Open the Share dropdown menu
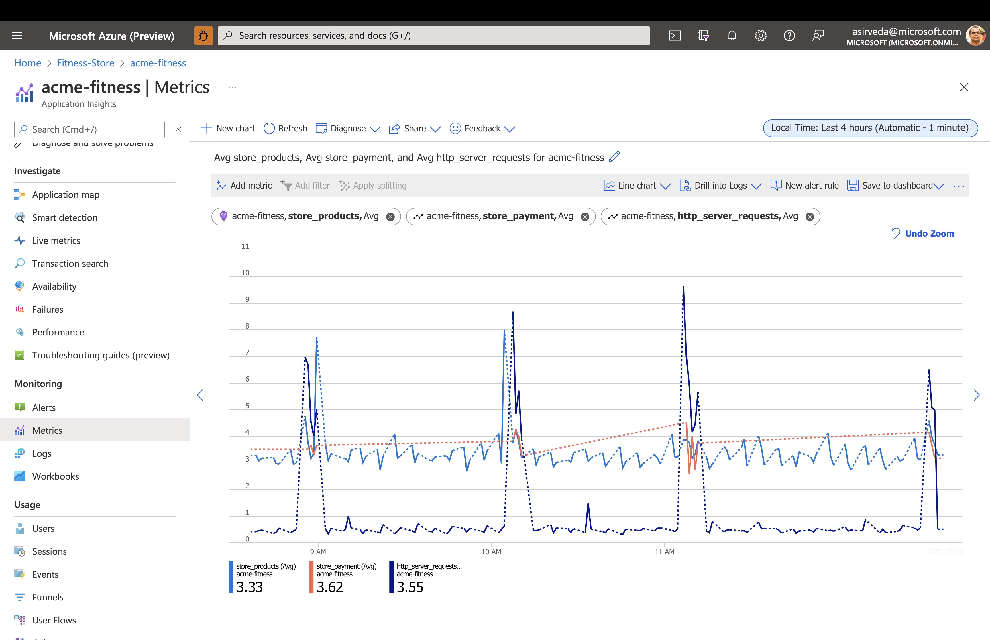 point(415,128)
